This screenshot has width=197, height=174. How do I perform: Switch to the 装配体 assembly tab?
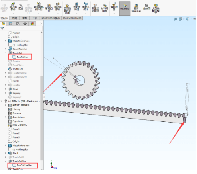tap(4, 18)
